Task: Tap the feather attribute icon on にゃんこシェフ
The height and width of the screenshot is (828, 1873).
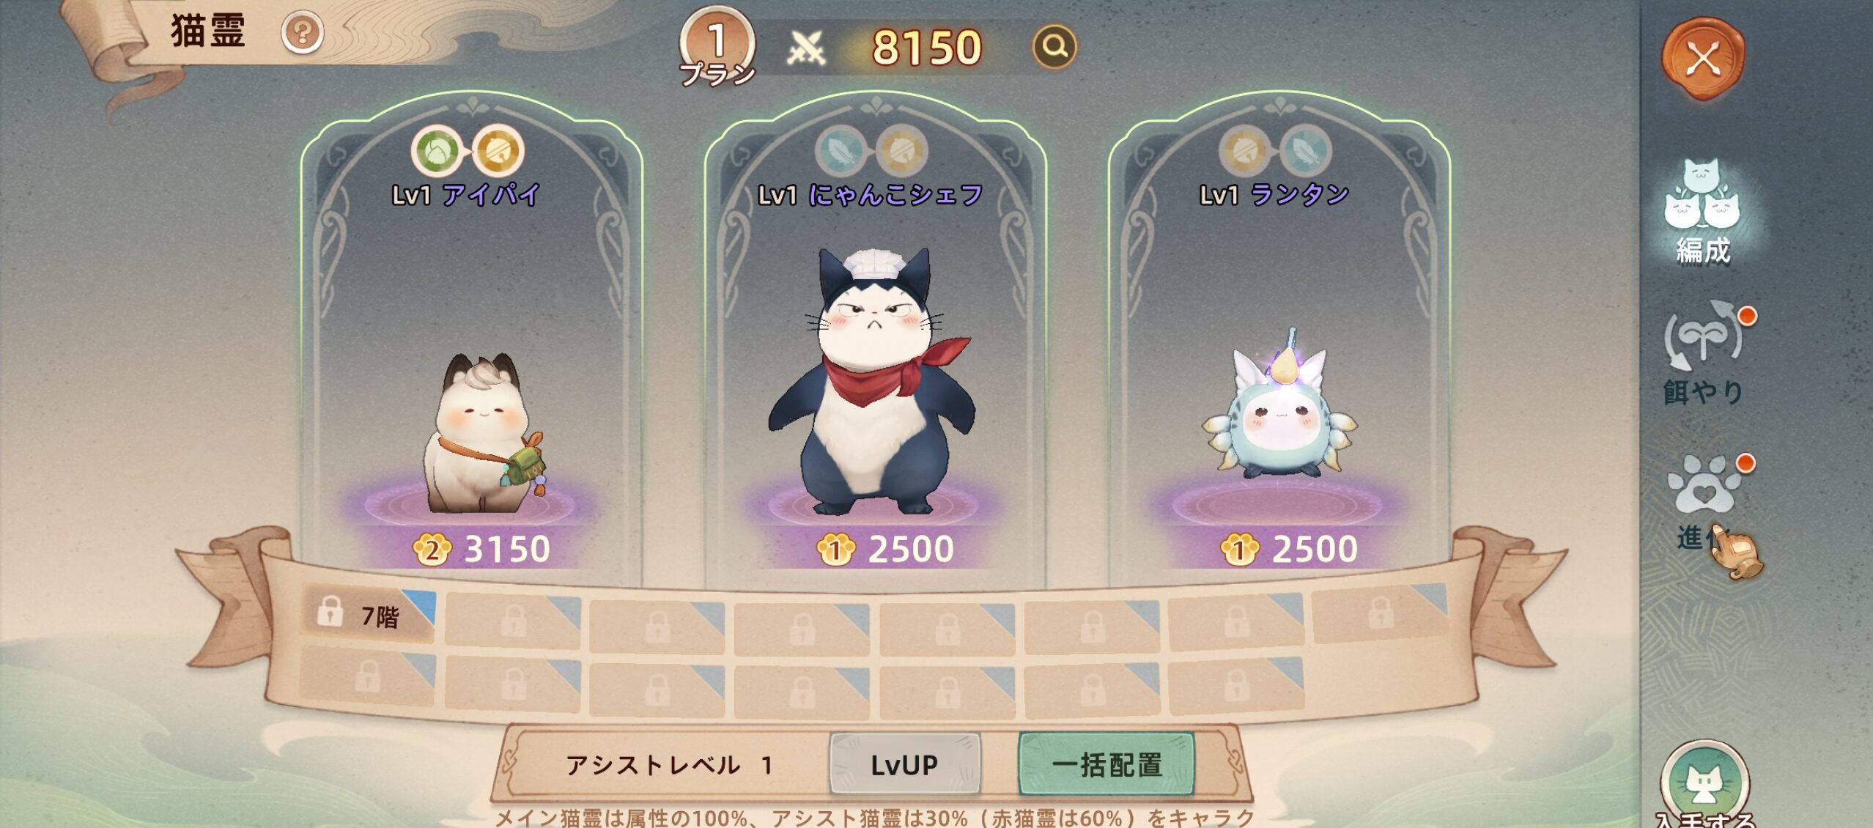Action: click(x=841, y=151)
